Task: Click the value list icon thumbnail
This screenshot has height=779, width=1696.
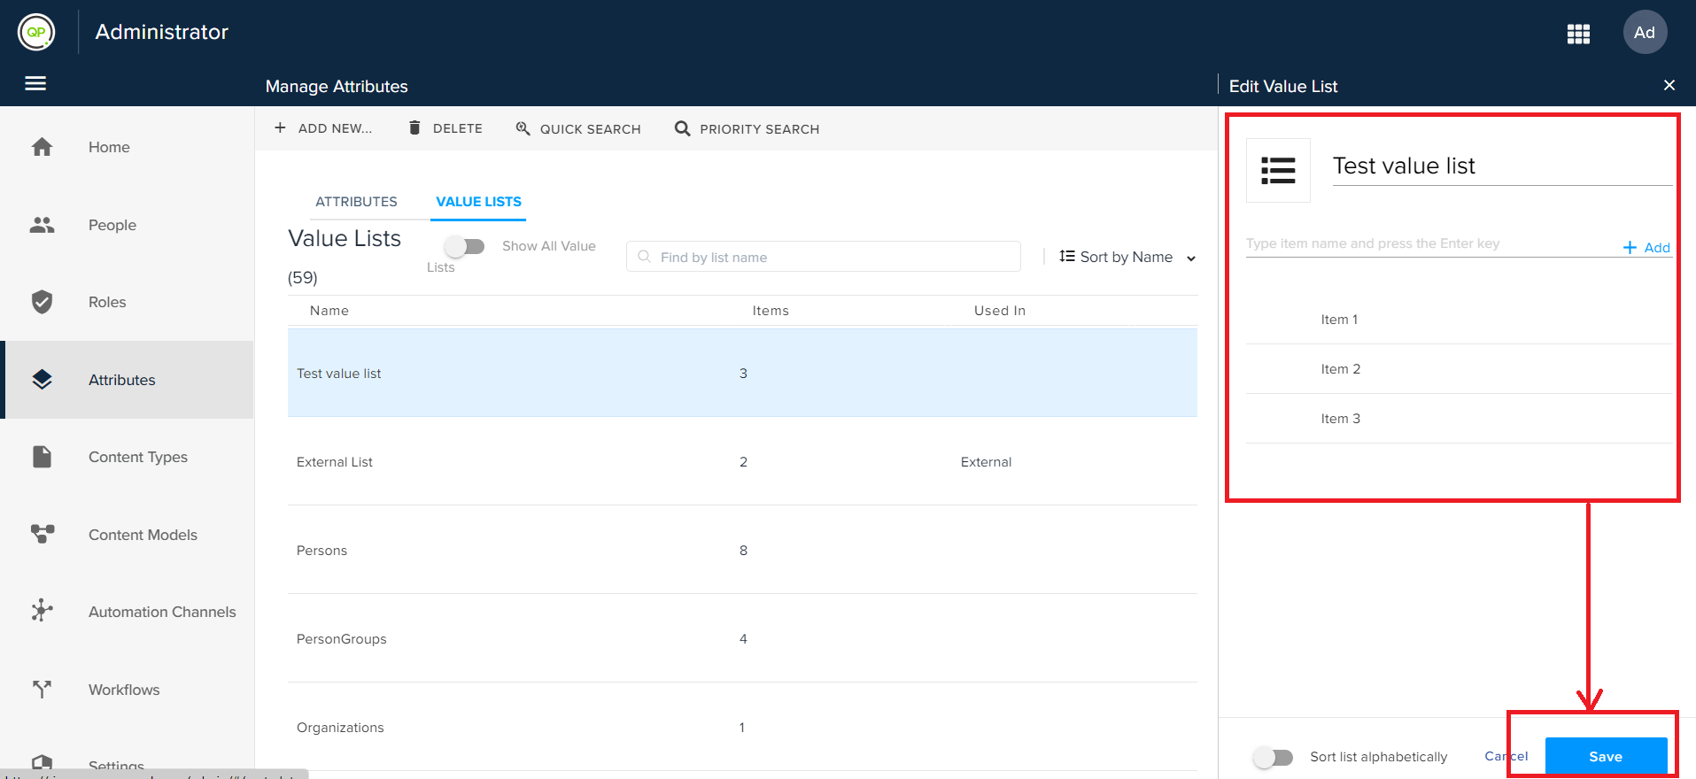Action: (1278, 170)
